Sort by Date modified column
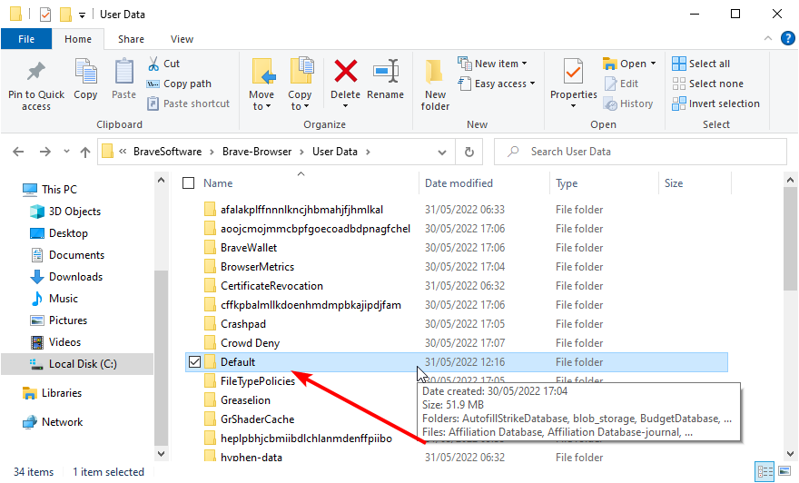Screen dimensions: 799x483 [x=459, y=182]
